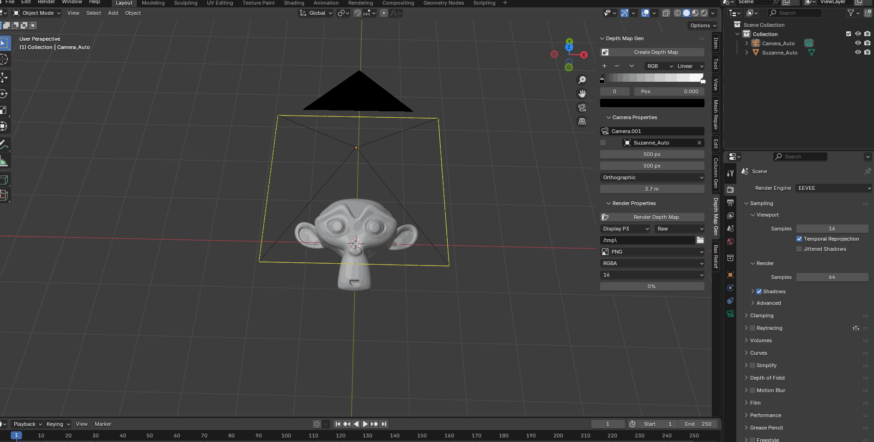The width and height of the screenshot is (874, 442).
Task: Remove a color stop with the minus icon
Action: pyautogui.click(x=617, y=66)
